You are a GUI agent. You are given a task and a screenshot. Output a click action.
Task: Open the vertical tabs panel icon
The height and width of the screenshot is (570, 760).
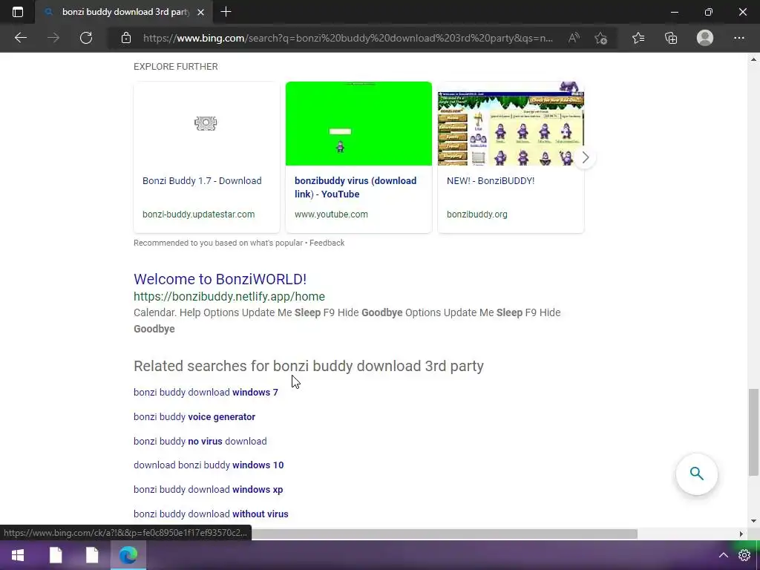coord(18,12)
